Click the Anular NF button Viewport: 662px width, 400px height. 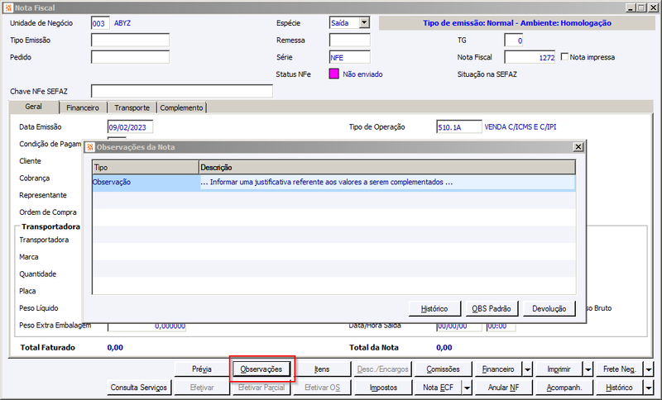pos(504,388)
